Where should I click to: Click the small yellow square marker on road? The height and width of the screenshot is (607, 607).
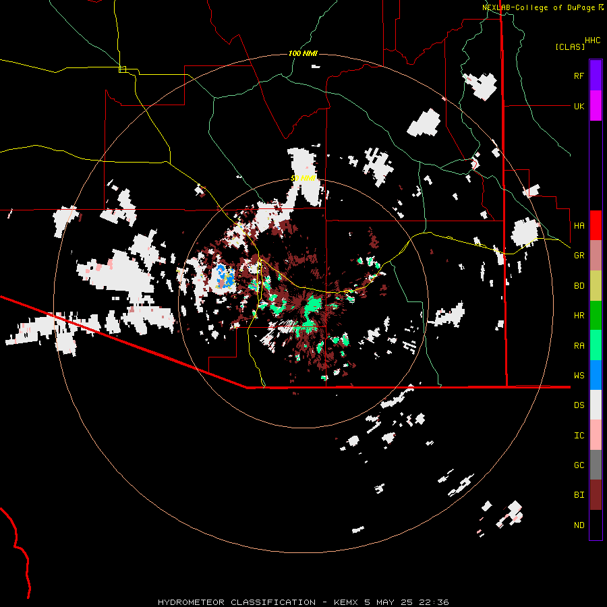(x=122, y=69)
